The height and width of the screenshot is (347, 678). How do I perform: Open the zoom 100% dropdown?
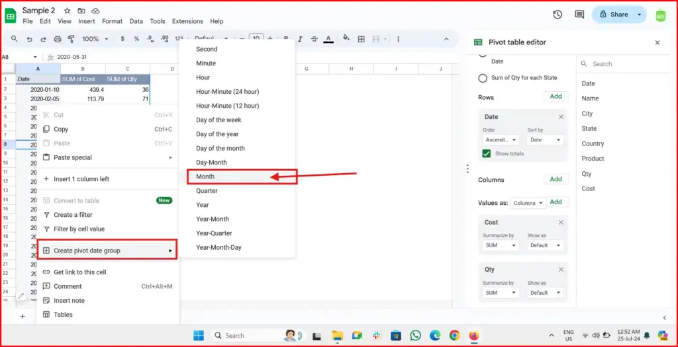click(x=95, y=39)
